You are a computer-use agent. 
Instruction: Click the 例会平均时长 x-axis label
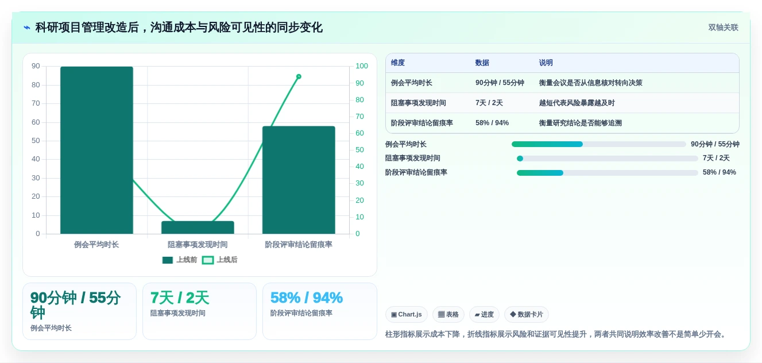point(96,245)
